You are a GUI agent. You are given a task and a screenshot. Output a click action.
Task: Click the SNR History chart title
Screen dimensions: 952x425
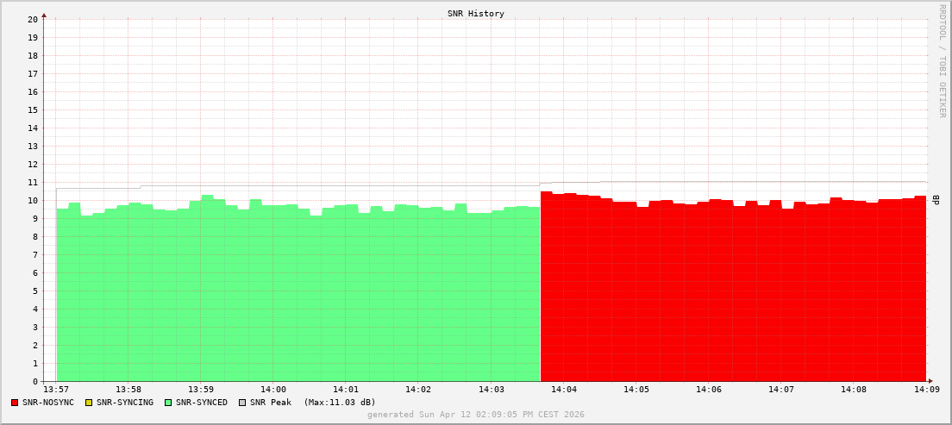coord(476,14)
